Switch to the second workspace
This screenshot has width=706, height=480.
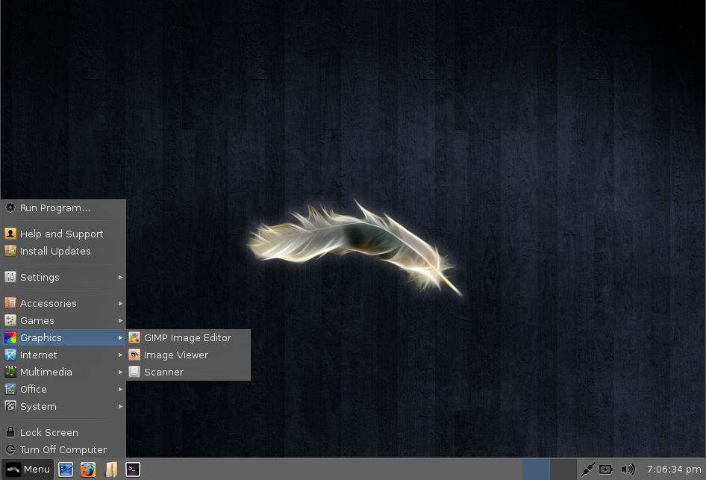(563, 470)
